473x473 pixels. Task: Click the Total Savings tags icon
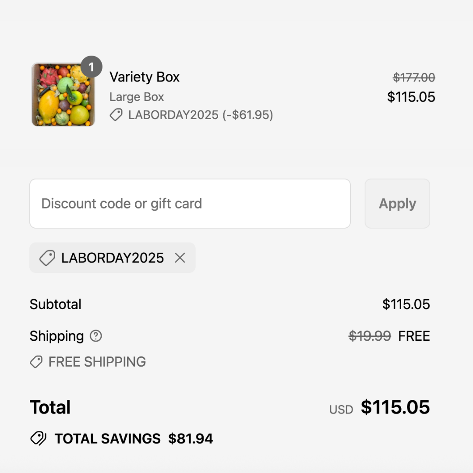pyautogui.click(x=38, y=438)
